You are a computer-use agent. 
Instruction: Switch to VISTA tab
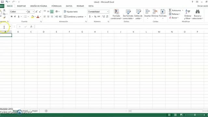(x=91, y=6)
